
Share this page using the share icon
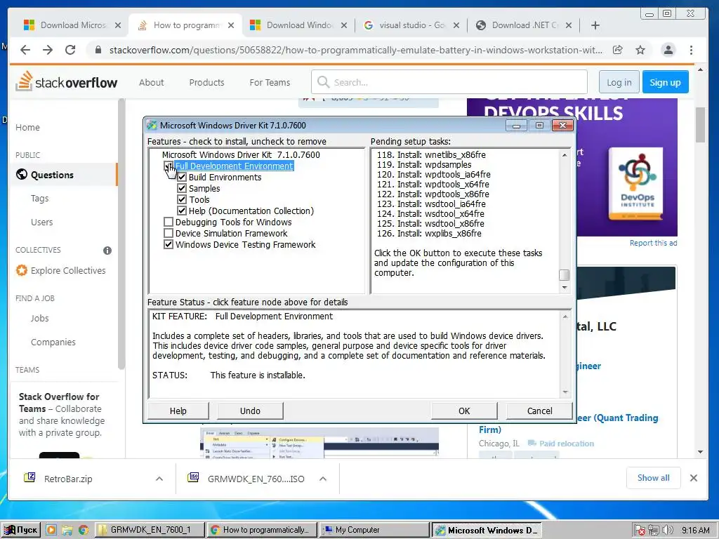(618, 50)
